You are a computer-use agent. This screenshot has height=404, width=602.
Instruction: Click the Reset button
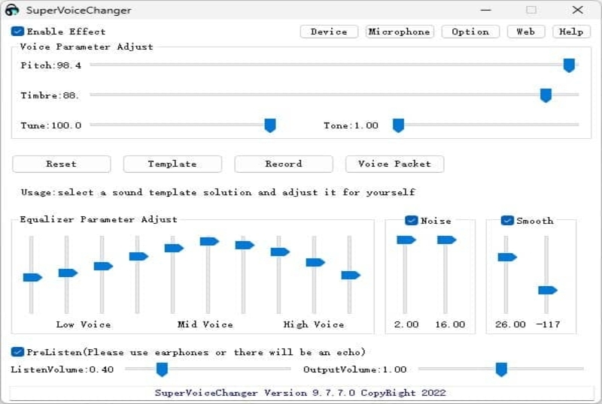(62, 164)
